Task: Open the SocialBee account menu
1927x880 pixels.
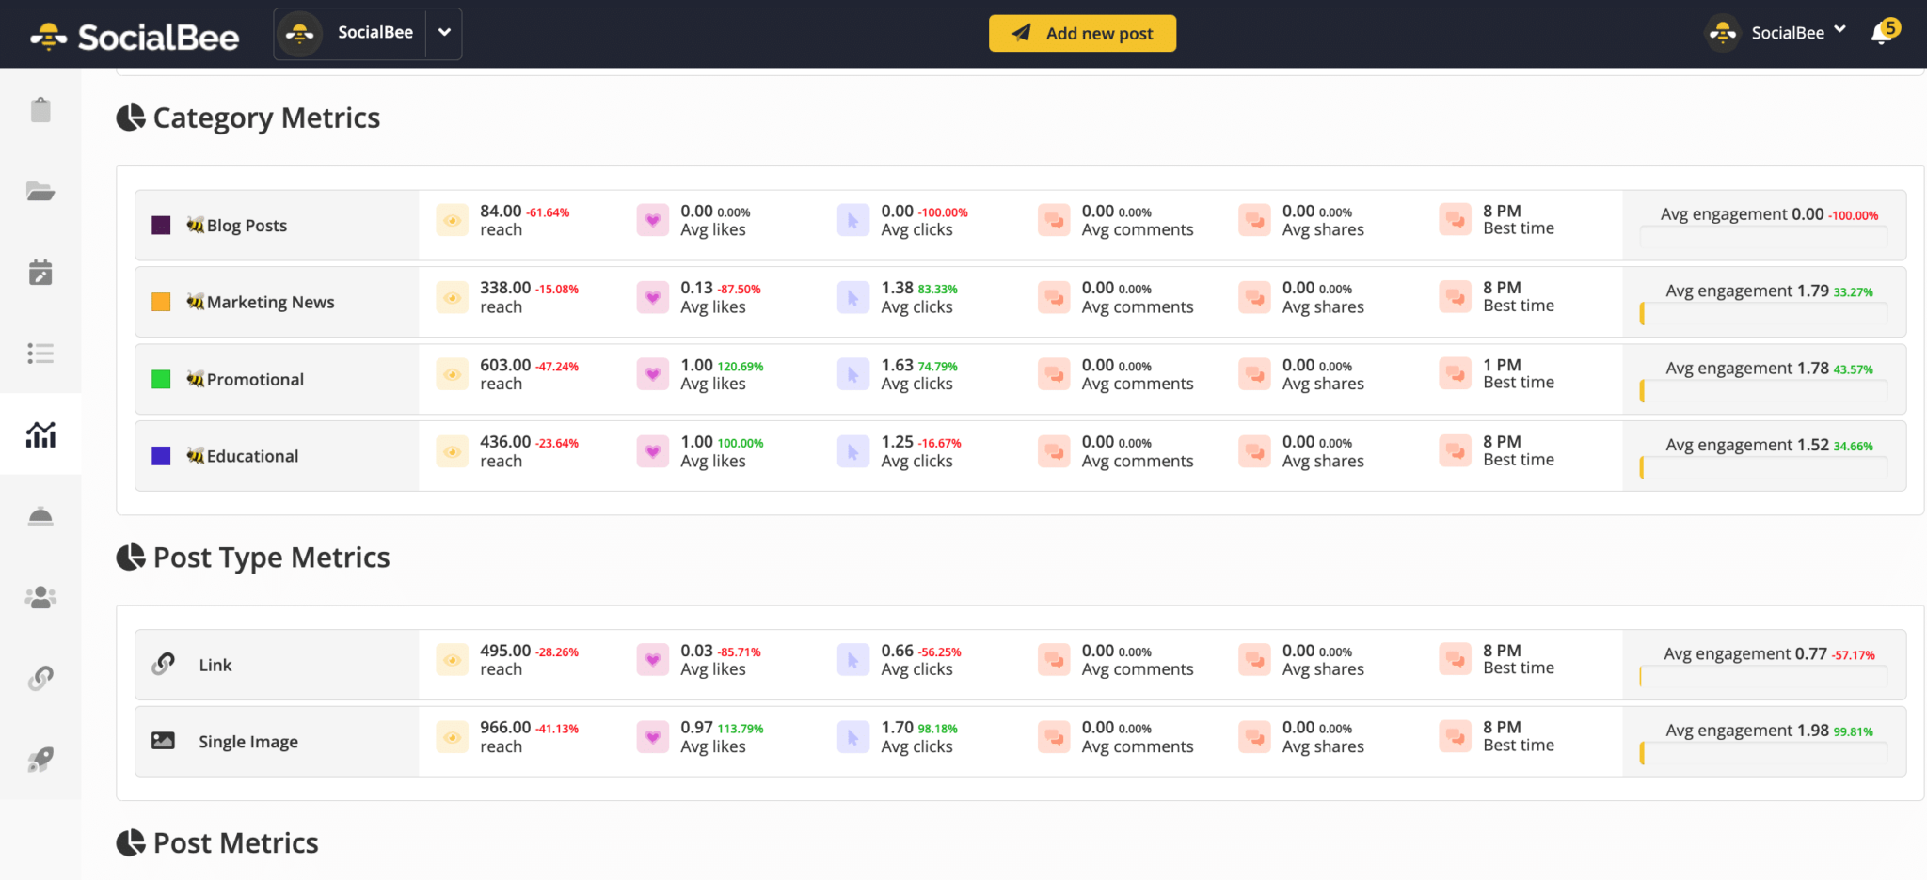Action: (1776, 33)
